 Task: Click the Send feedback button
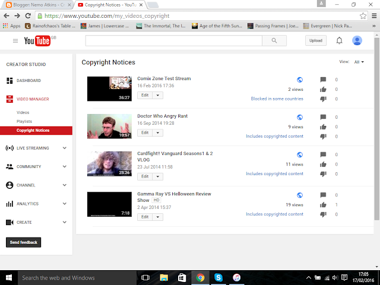tap(24, 242)
